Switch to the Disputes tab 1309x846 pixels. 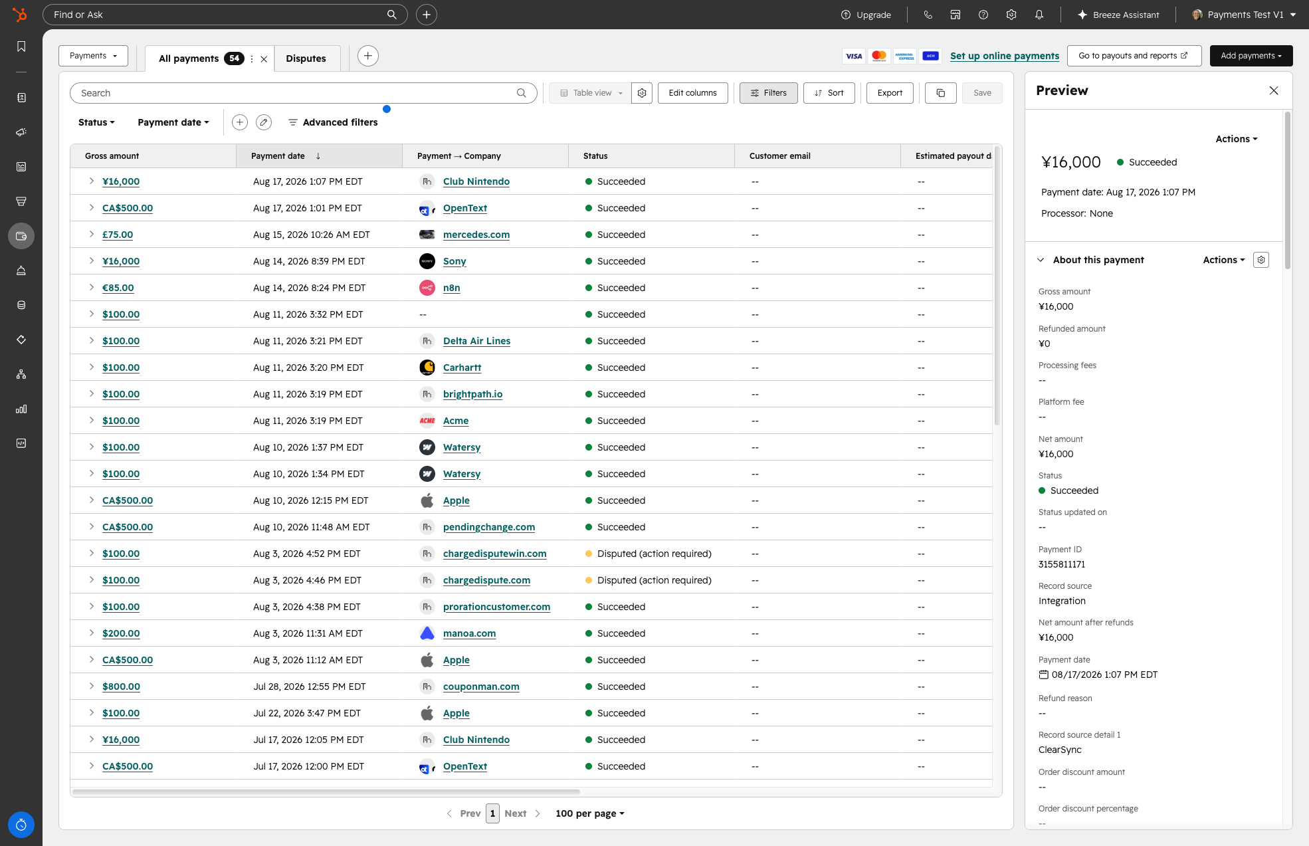point(306,58)
